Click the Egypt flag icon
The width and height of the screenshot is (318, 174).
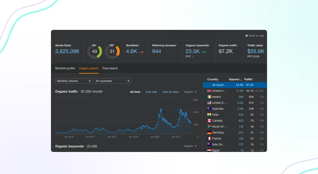(x=209, y=151)
